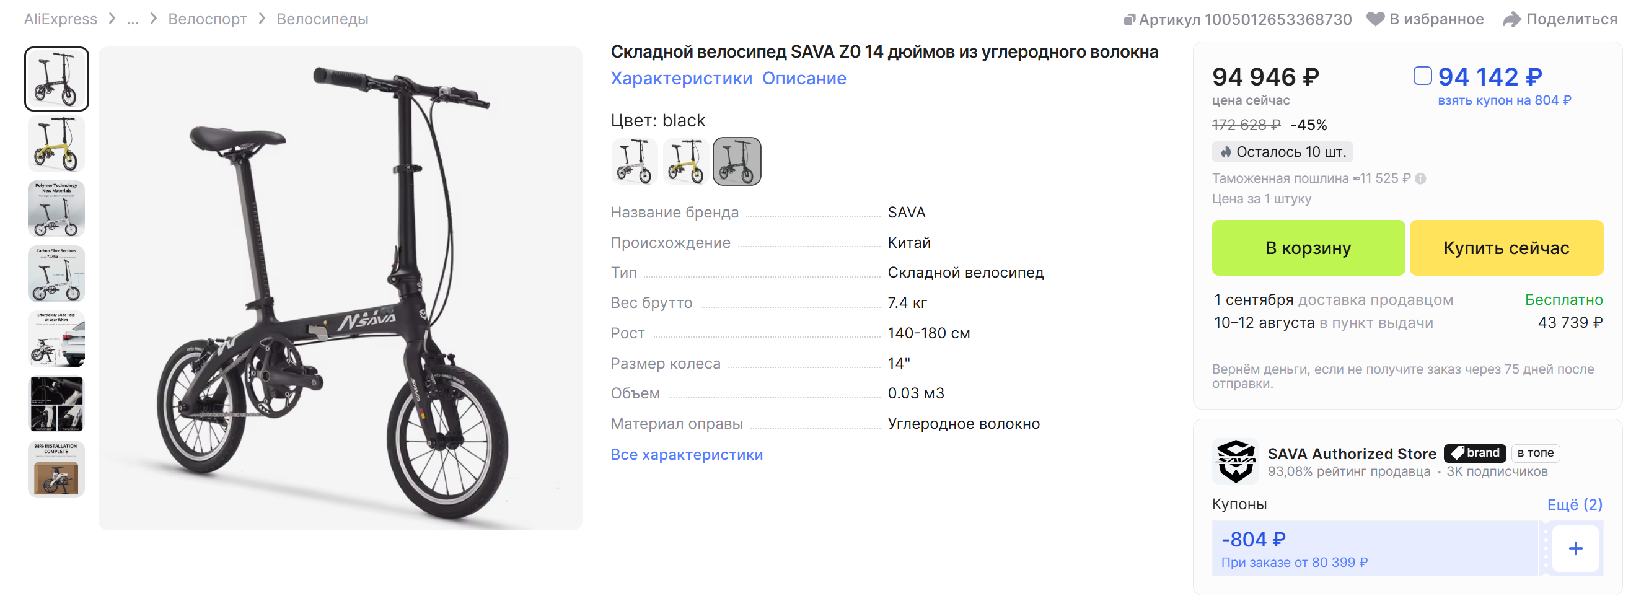The width and height of the screenshot is (1636, 614).
Task: Expand more coupons via Ещё (2)
Action: pyautogui.click(x=1575, y=505)
